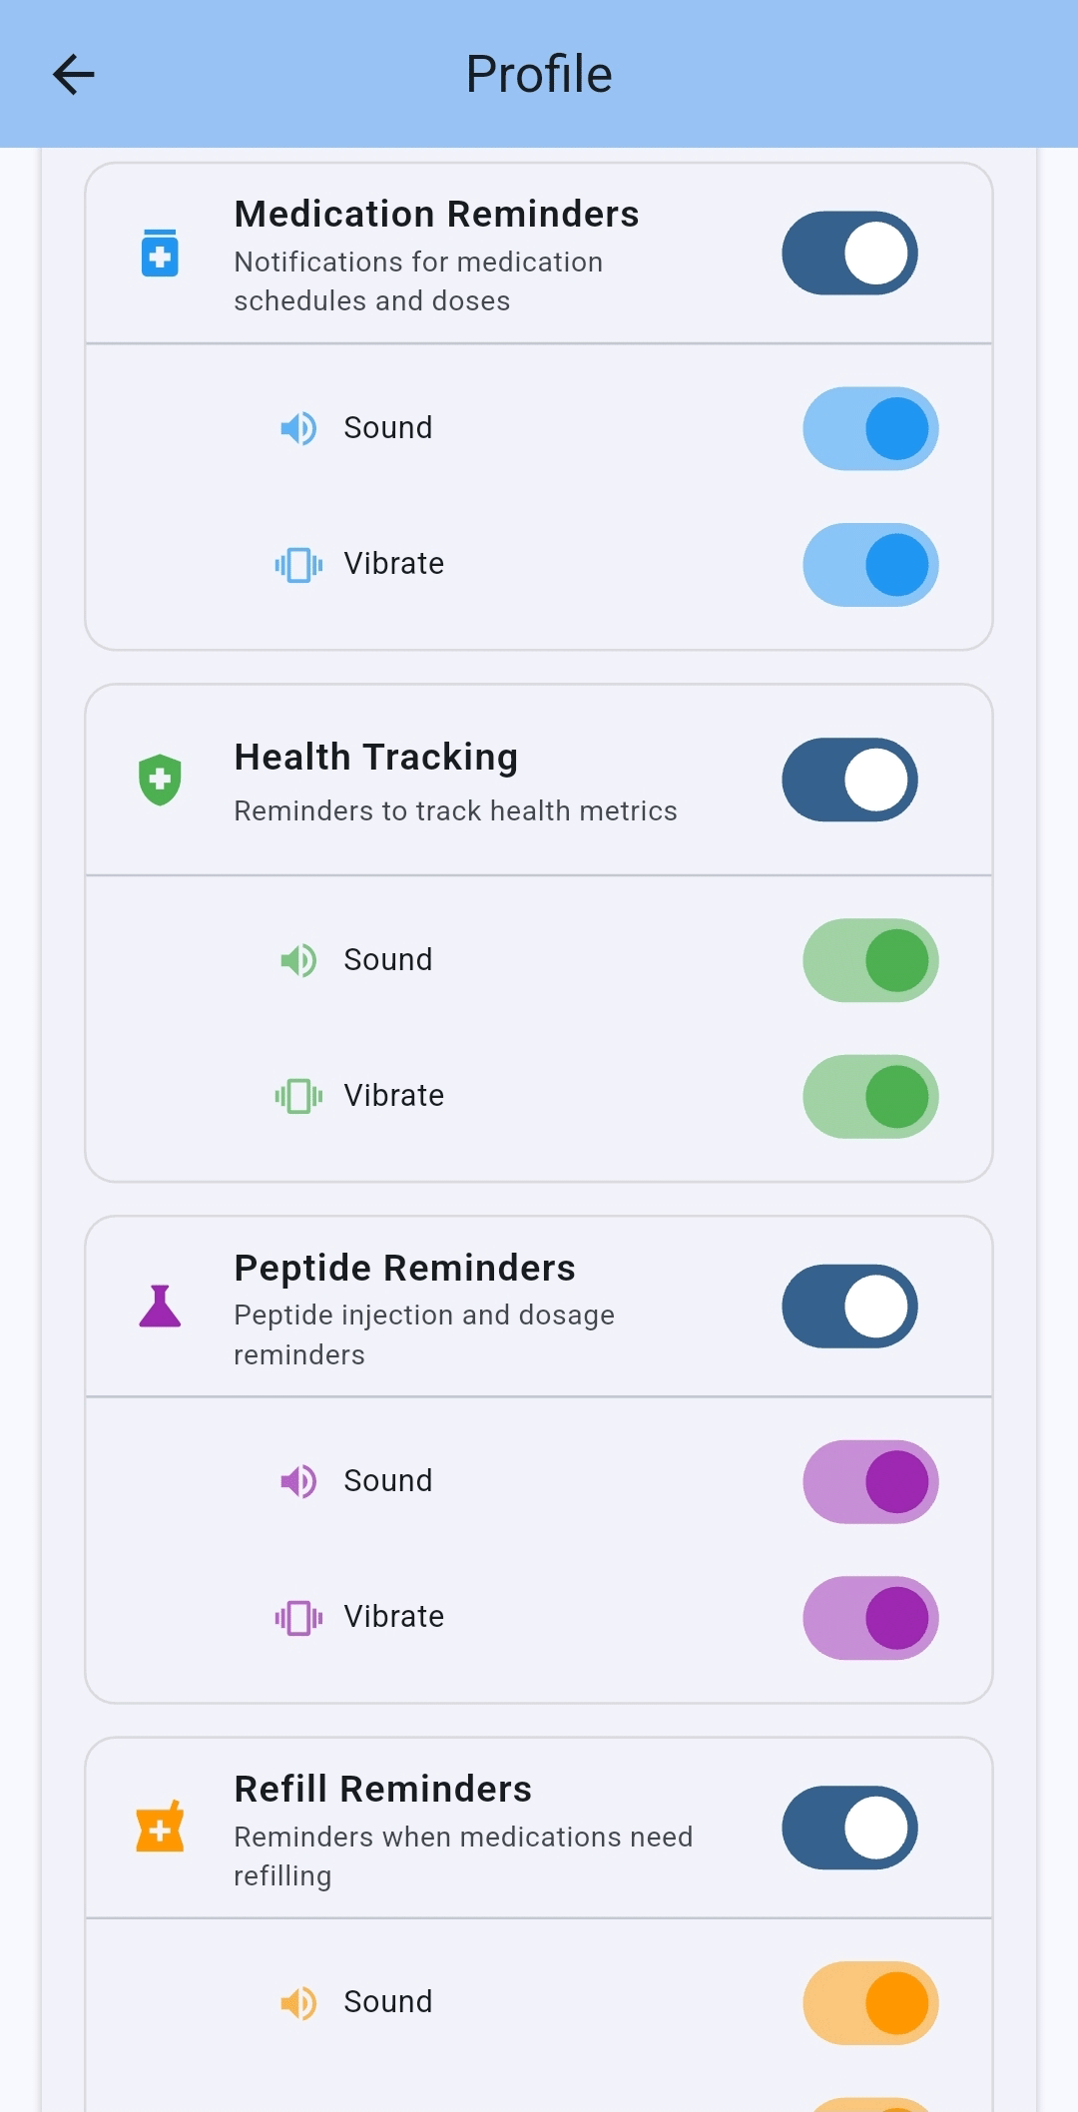Image resolution: width=1078 pixels, height=2112 pixels.
Task: Turn off Health Tracking reminders
Action: click(847, 781)
